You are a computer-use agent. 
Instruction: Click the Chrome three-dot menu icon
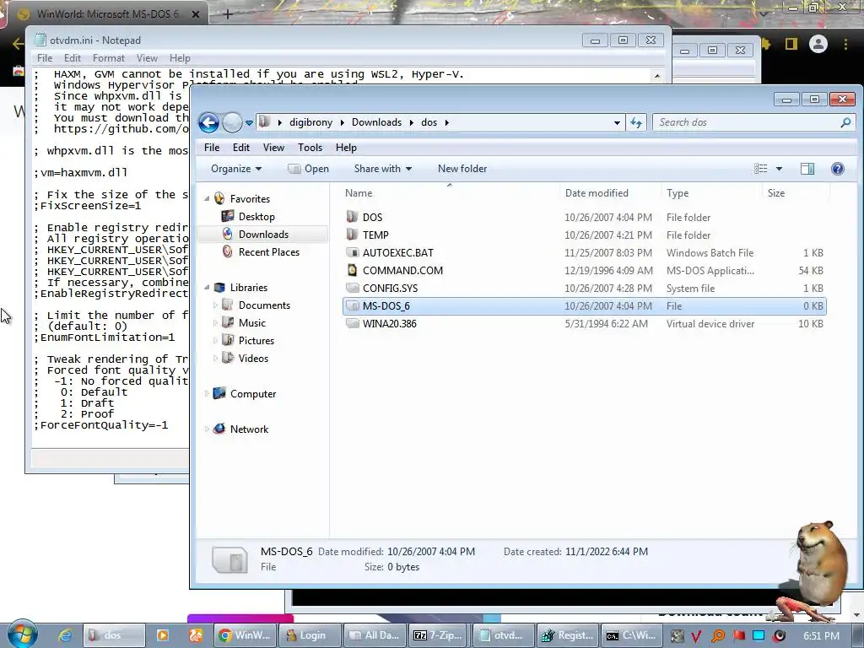point(845,44)
